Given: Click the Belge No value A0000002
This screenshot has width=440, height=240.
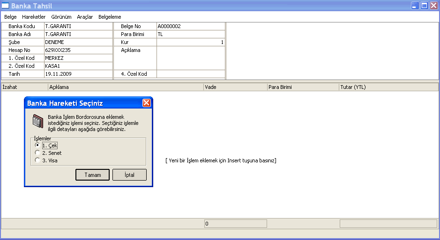Looking at the screenshot, I should coord(191,26).
